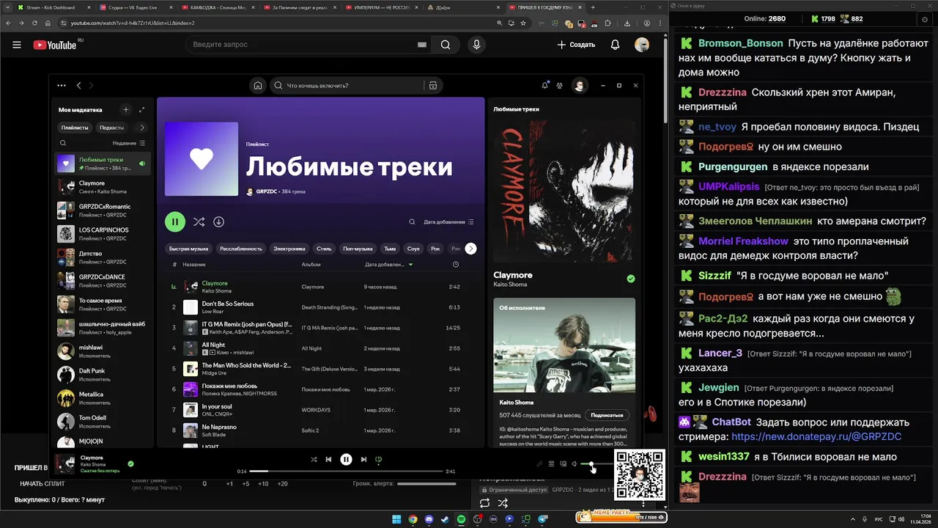The width and height of the screenshot is (938, 528).
Task: Skip to previous track in Spotify player
Action: coord(328,460)
